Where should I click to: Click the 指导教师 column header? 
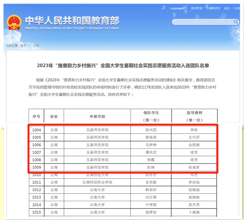194,113
